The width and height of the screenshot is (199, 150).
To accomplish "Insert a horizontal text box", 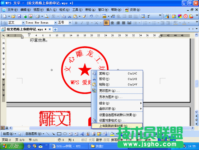I will pyautogui.click(x=70, y=134).
